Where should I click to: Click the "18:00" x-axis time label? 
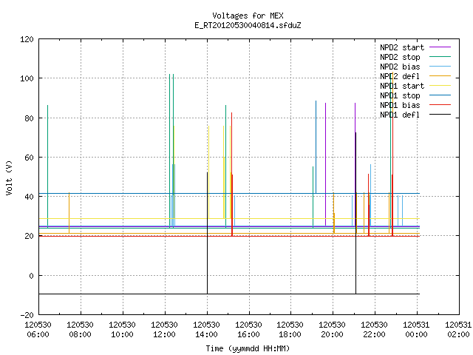click(290, 335)
